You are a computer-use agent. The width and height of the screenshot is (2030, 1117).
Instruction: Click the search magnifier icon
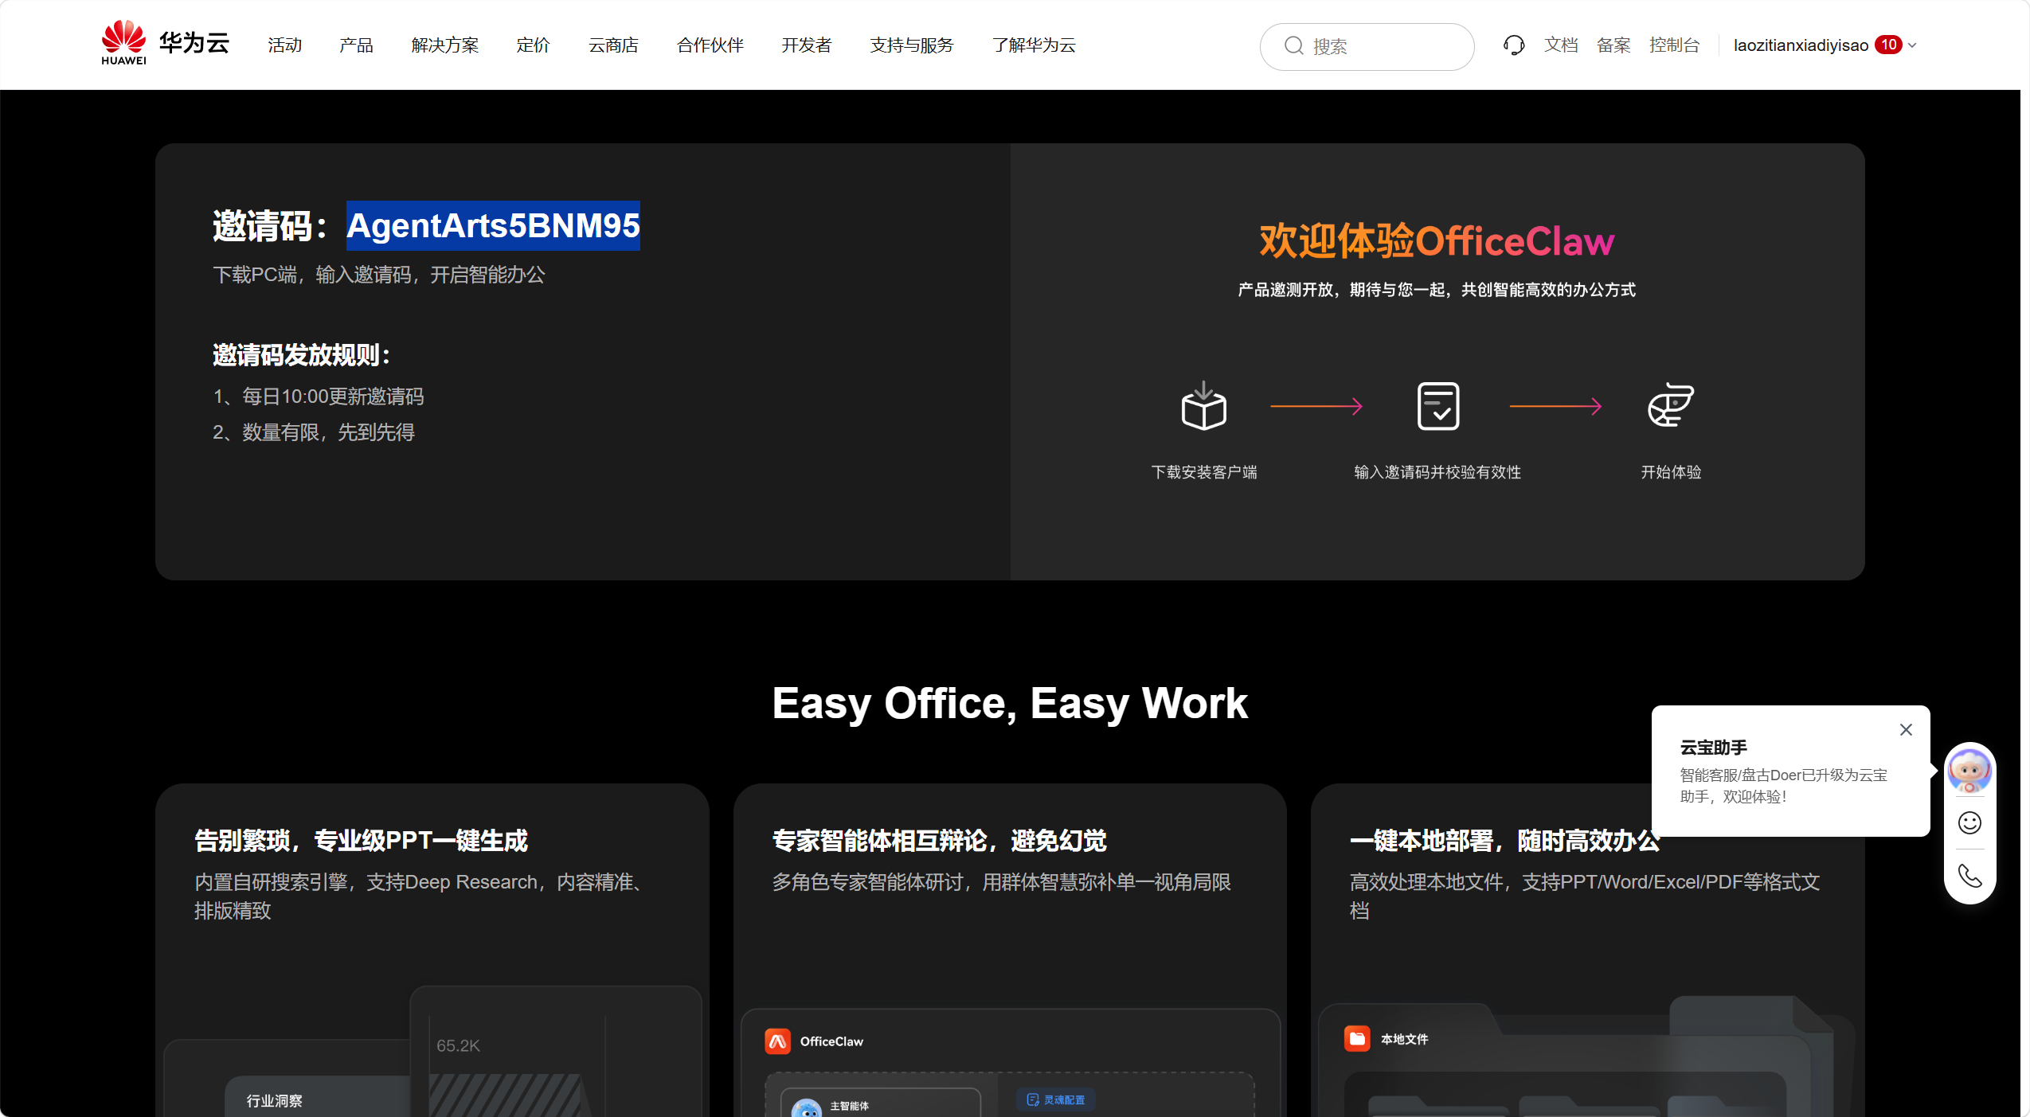1293,46
